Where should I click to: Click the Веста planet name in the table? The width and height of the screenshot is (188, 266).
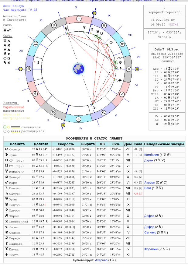[x=14, y=255]
